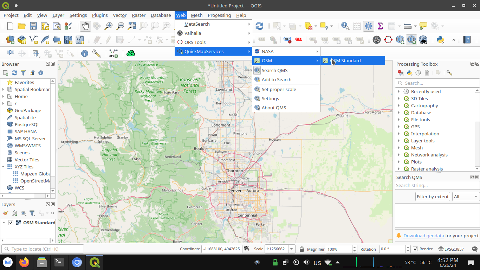Open the Valhalla plugin toolbar icon
The image size is (480, 270).
(377, 40)
